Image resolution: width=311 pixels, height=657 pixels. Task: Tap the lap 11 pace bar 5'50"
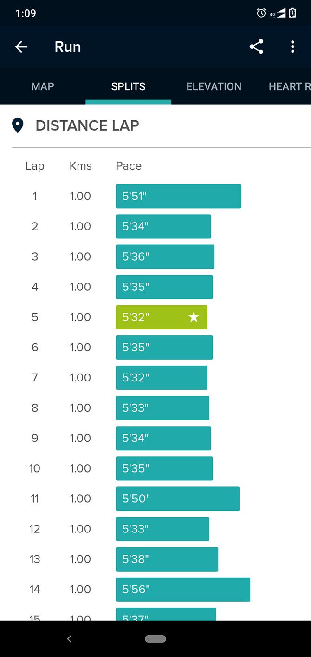coord(177,499)
